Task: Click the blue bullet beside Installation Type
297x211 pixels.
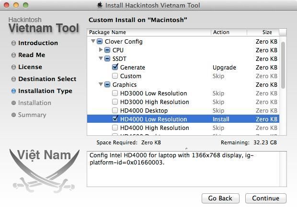Action: pyautogui.click(x=13, y=91)
